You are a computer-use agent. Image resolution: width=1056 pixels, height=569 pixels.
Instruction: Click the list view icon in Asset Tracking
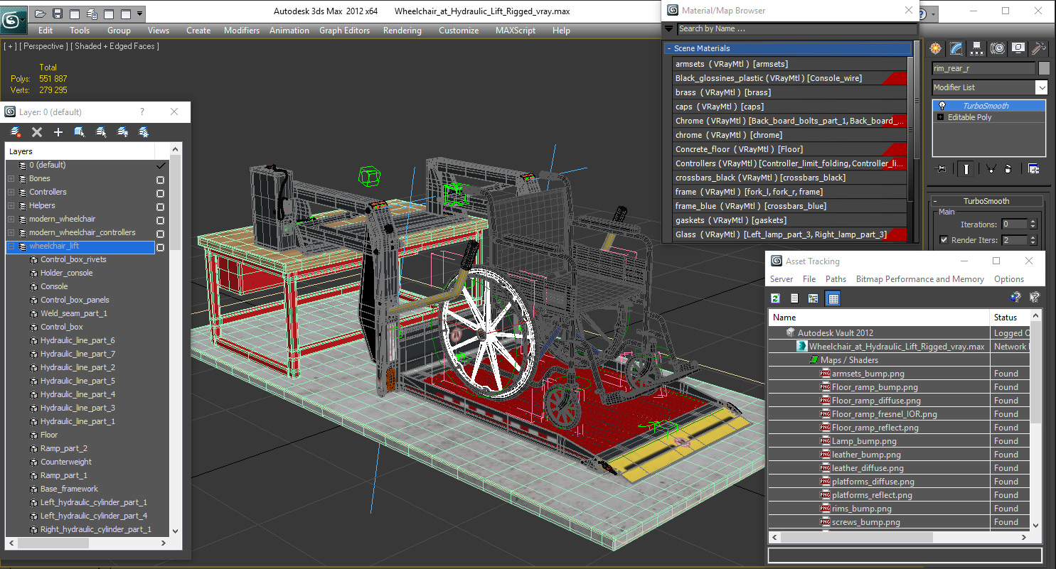[794, 298]
